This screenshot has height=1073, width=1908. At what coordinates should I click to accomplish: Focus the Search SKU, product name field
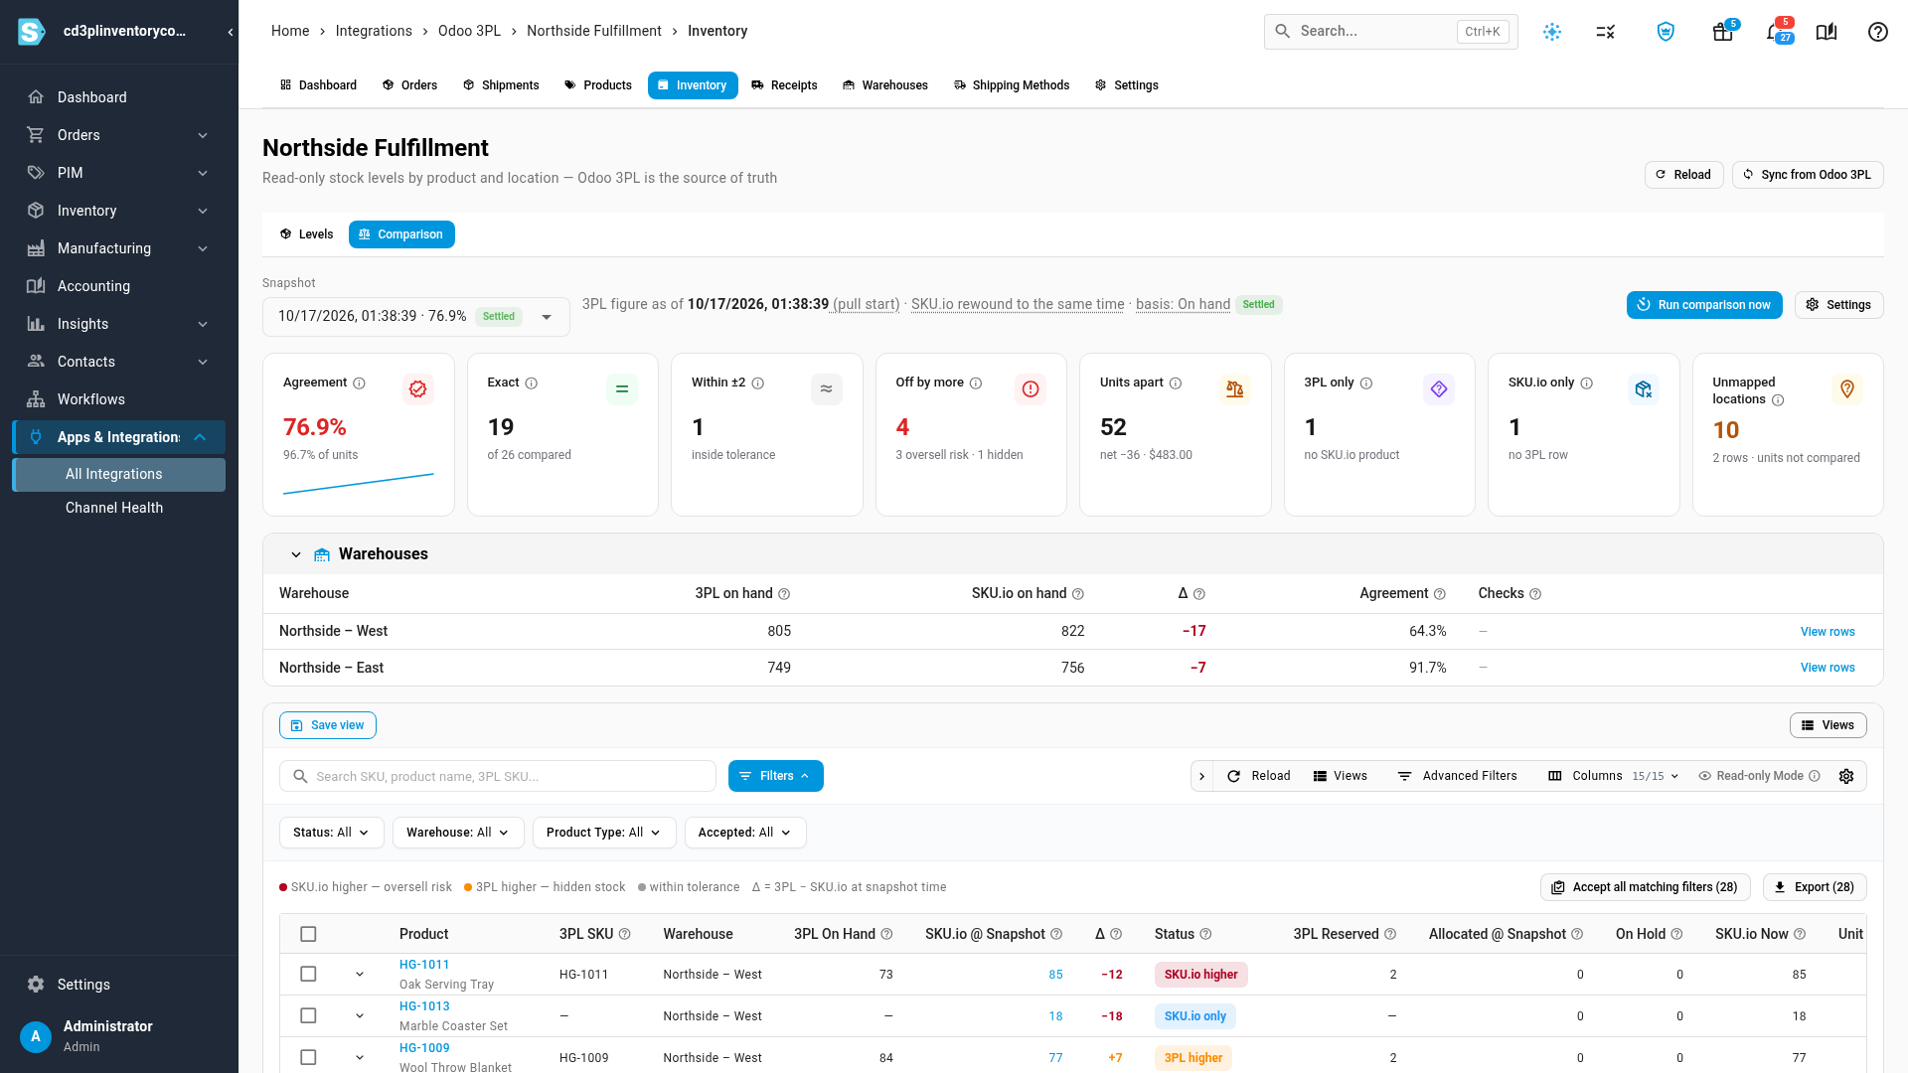pos(497,776)
